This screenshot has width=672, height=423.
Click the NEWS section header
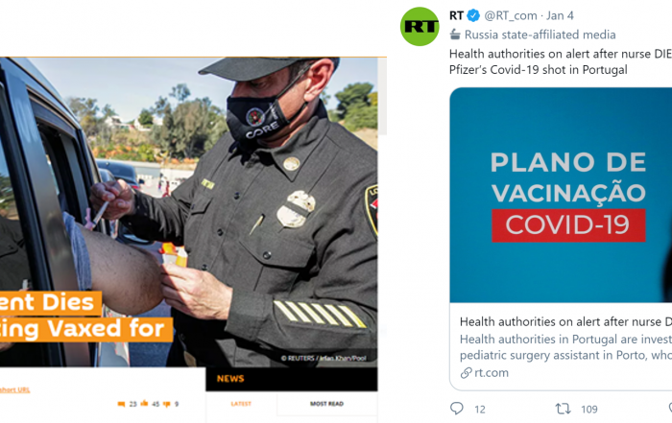pyautogui.click(x=230, y=379)
